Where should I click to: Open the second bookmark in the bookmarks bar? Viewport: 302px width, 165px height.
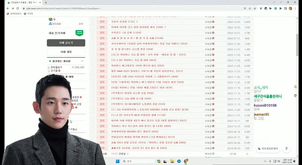pos(29,14)
